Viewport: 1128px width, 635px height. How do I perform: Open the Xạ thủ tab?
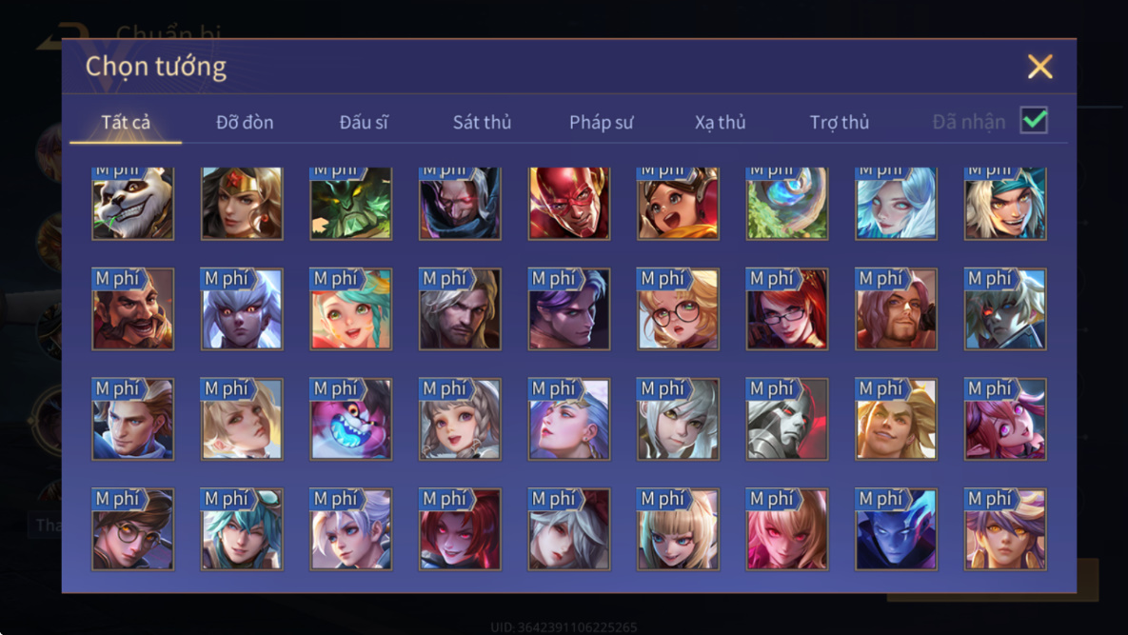[720, 122]
